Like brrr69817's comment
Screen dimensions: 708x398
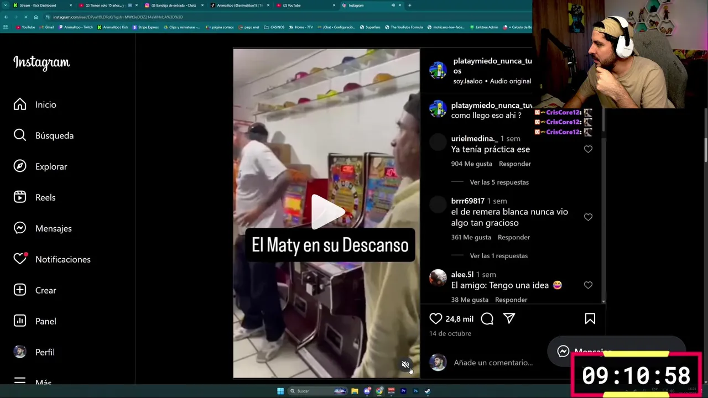(x=588, y=217)
